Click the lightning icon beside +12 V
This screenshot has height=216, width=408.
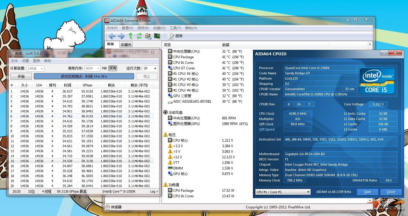170,157
